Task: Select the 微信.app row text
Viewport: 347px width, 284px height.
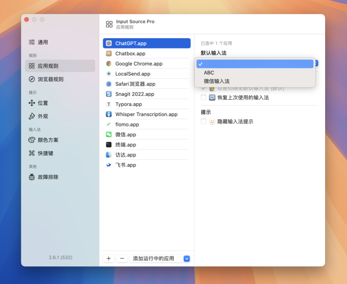Action: click(126, 135)
